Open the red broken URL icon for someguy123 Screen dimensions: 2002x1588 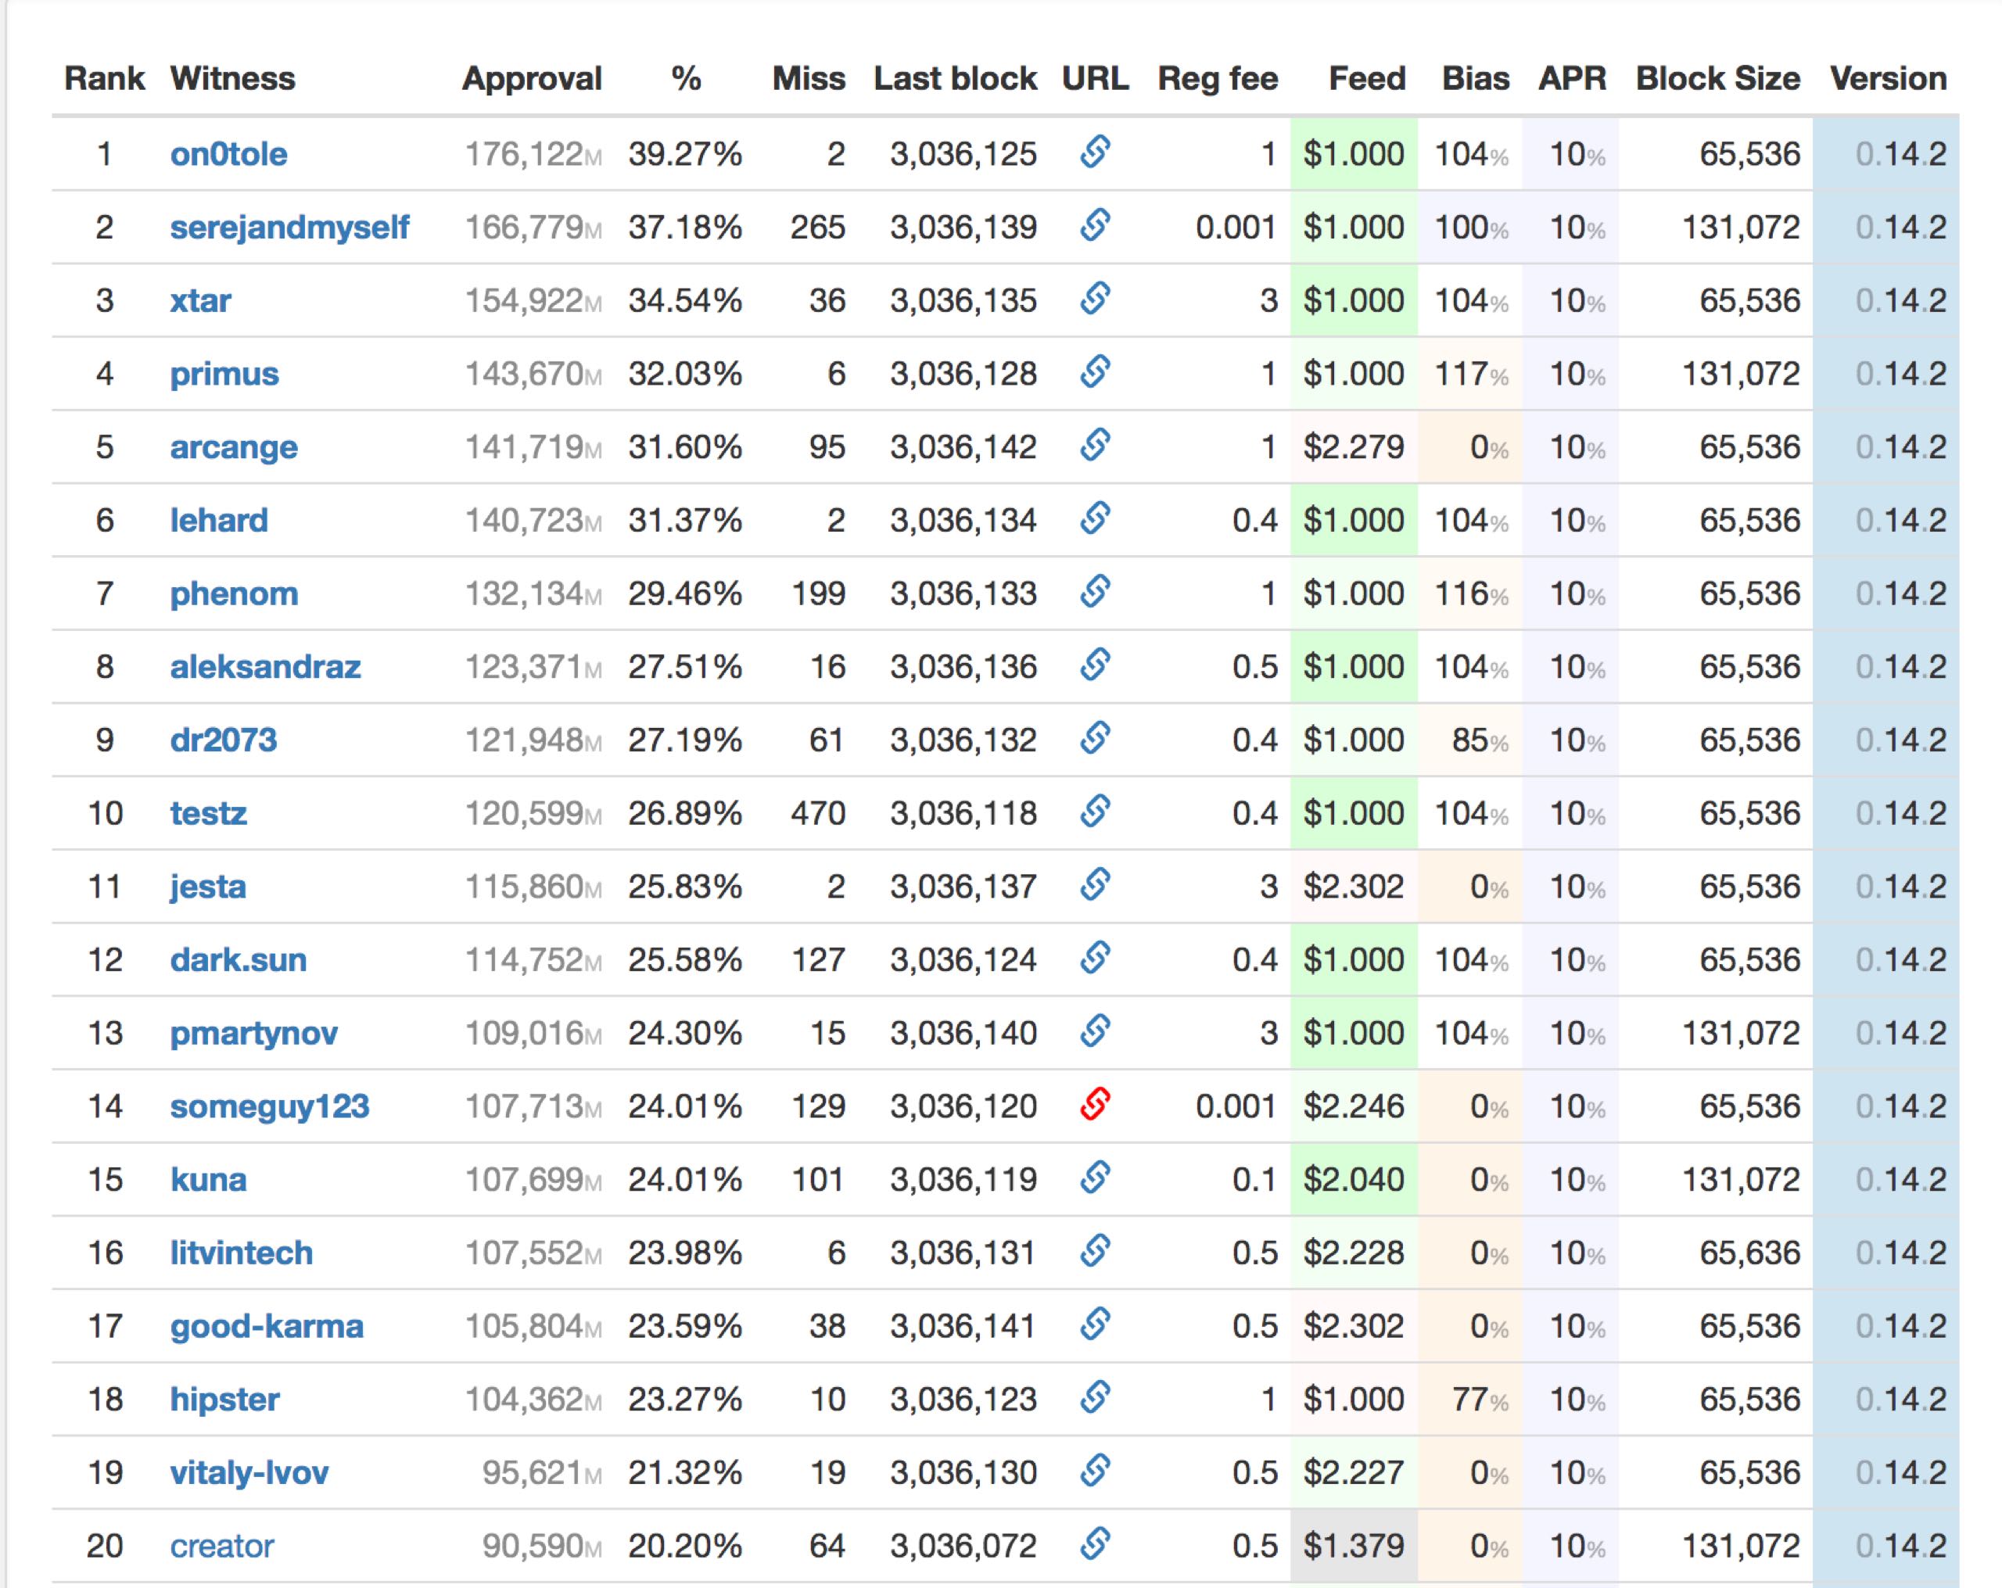click(1095, 1105)
